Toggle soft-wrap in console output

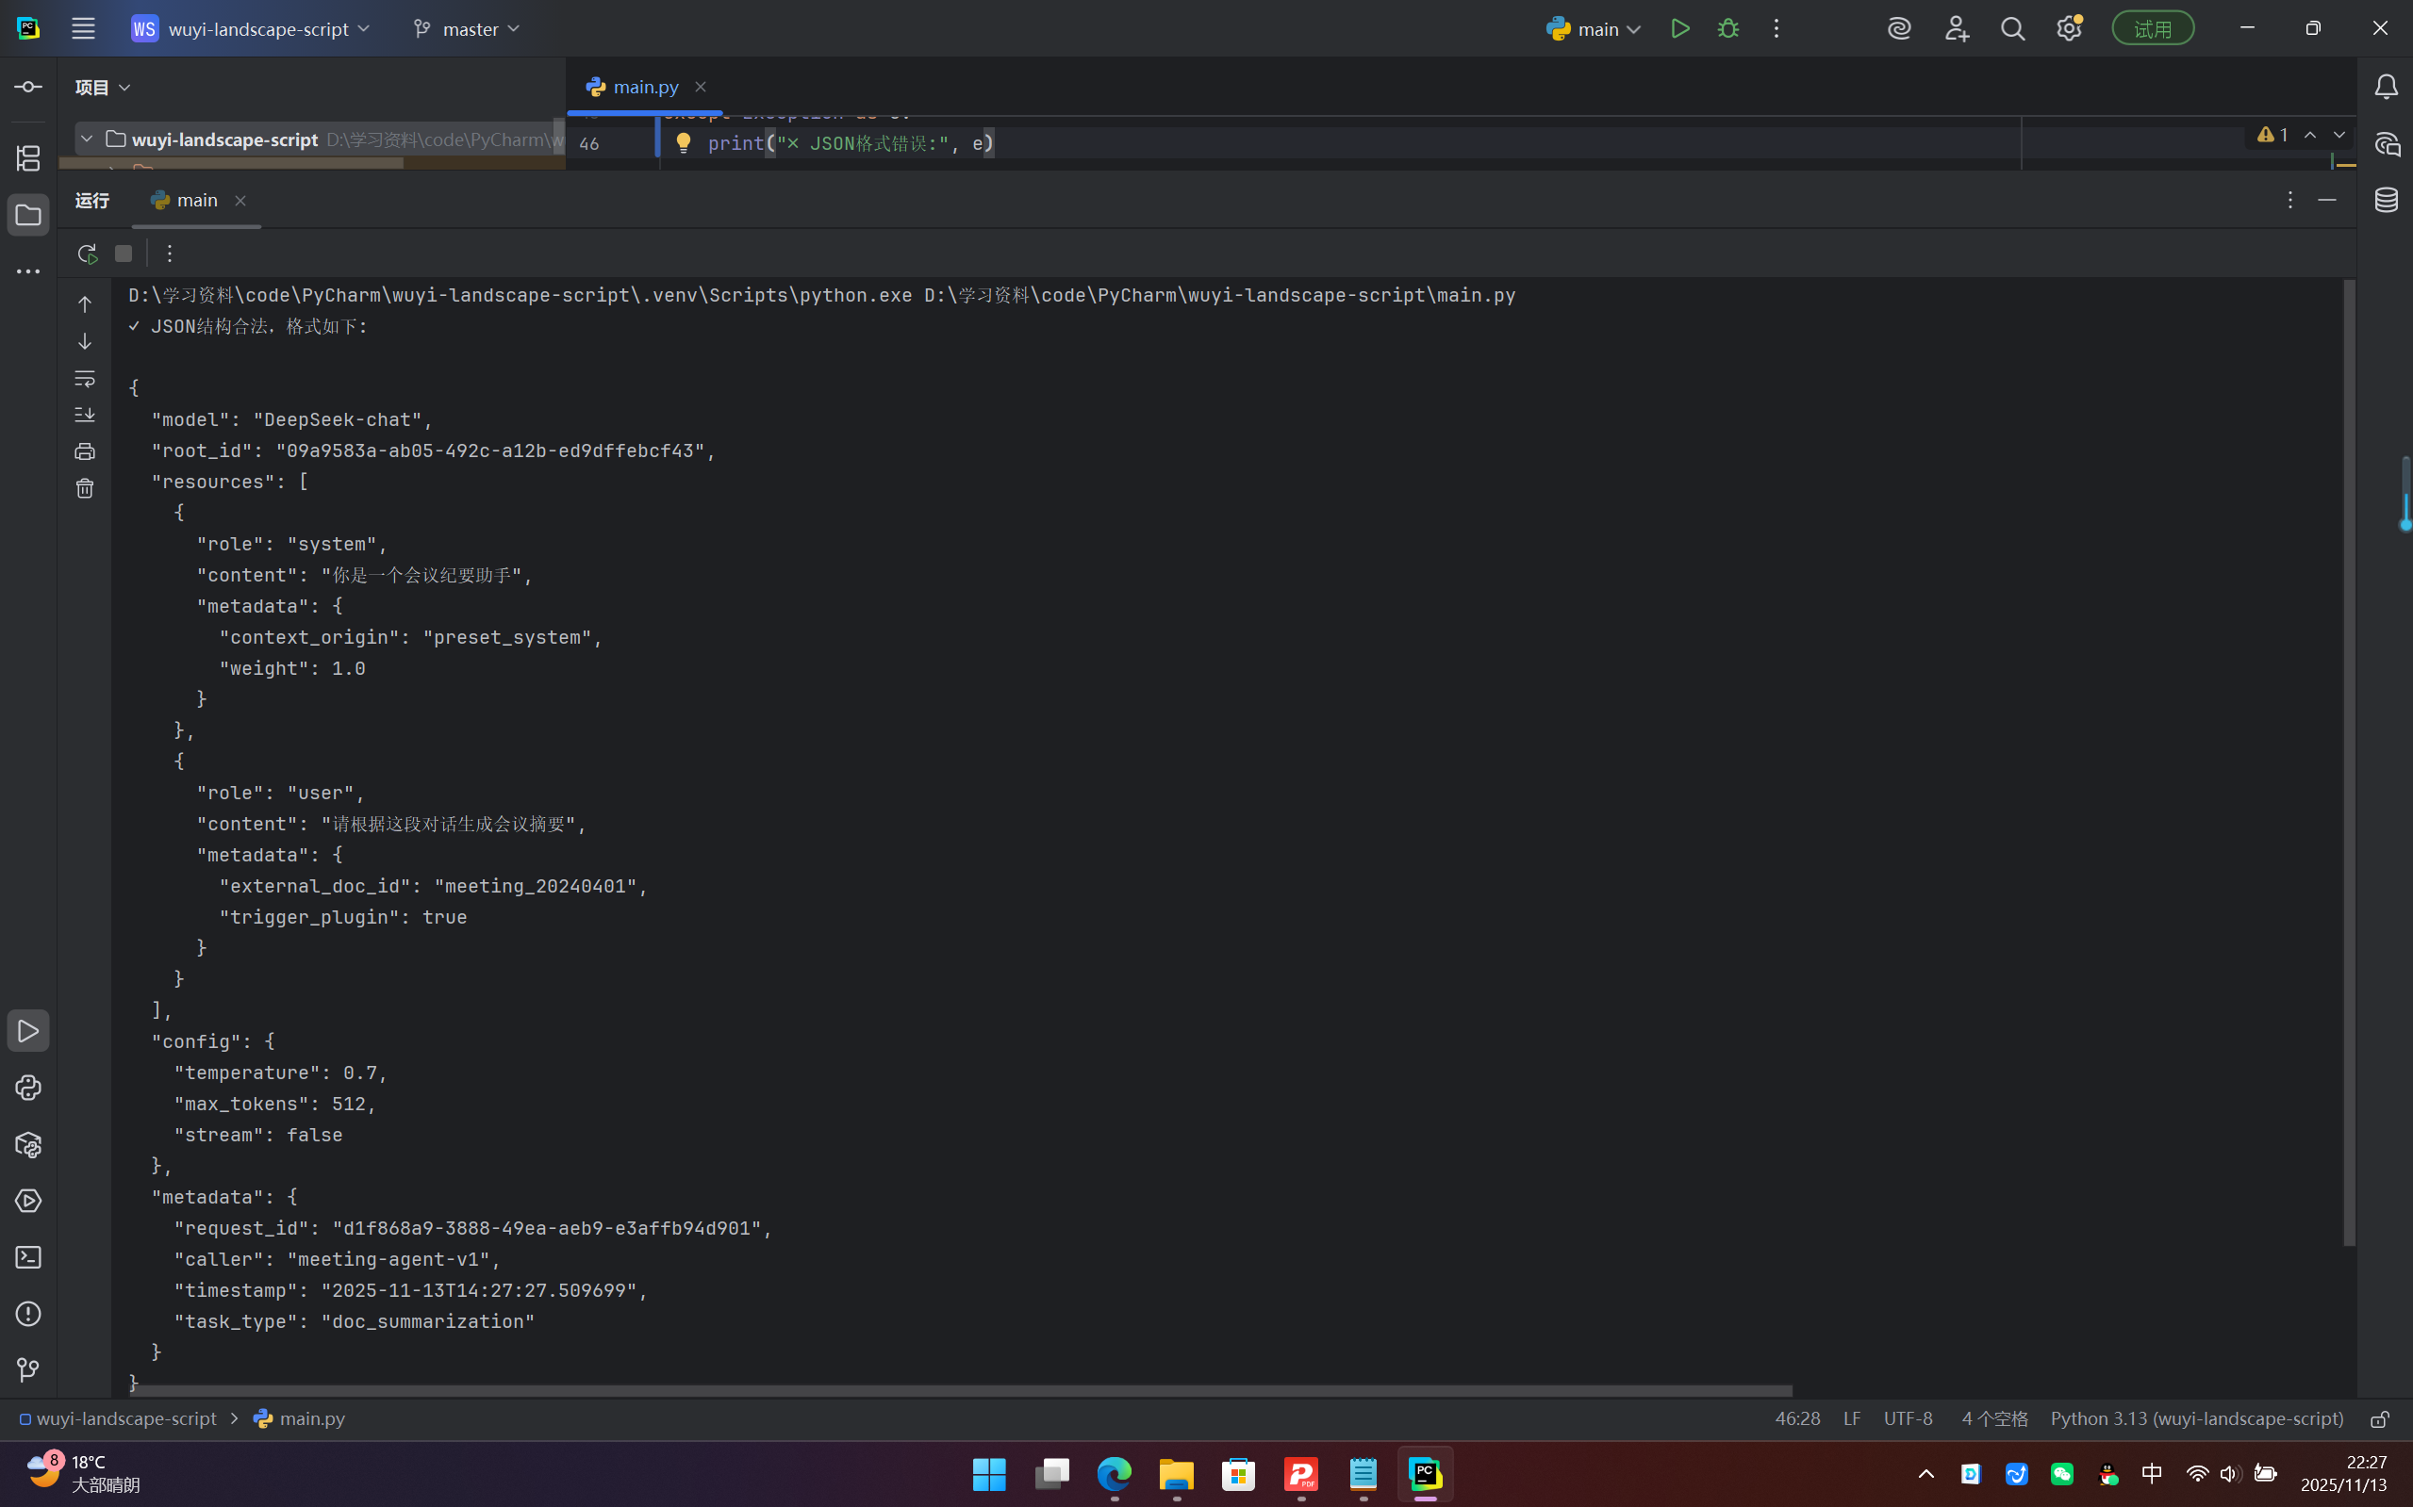(x=85, y=379)
